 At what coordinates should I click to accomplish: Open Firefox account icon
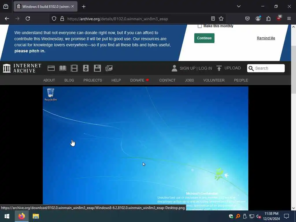click(258, 18)
